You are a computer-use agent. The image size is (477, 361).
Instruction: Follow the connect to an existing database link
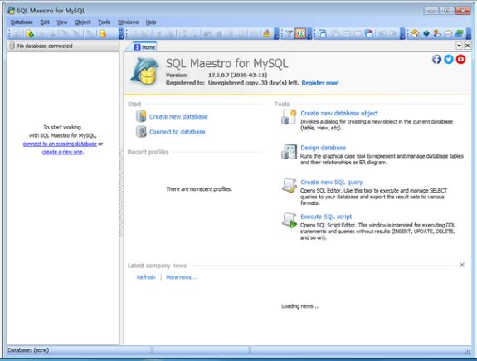point(60,144)
